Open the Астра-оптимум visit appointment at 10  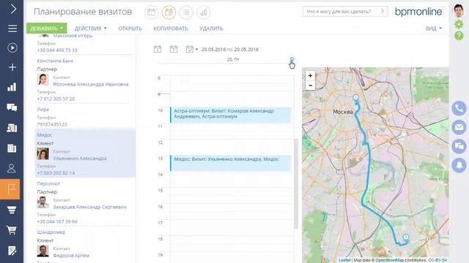coord(231,115)
